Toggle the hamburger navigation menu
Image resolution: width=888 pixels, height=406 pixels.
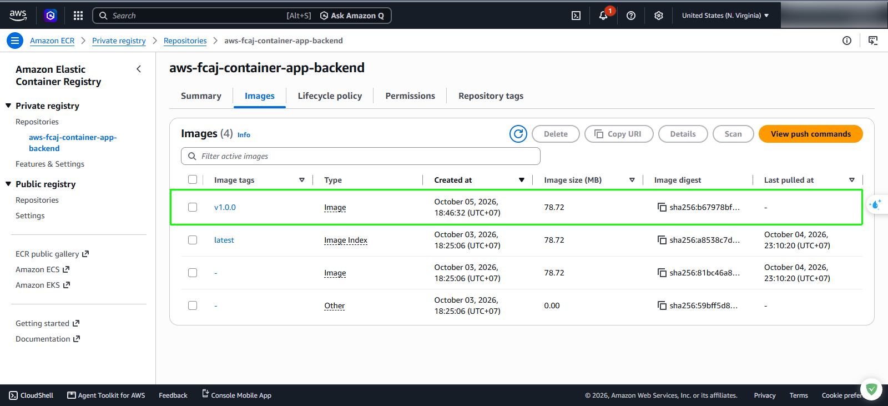15,41
